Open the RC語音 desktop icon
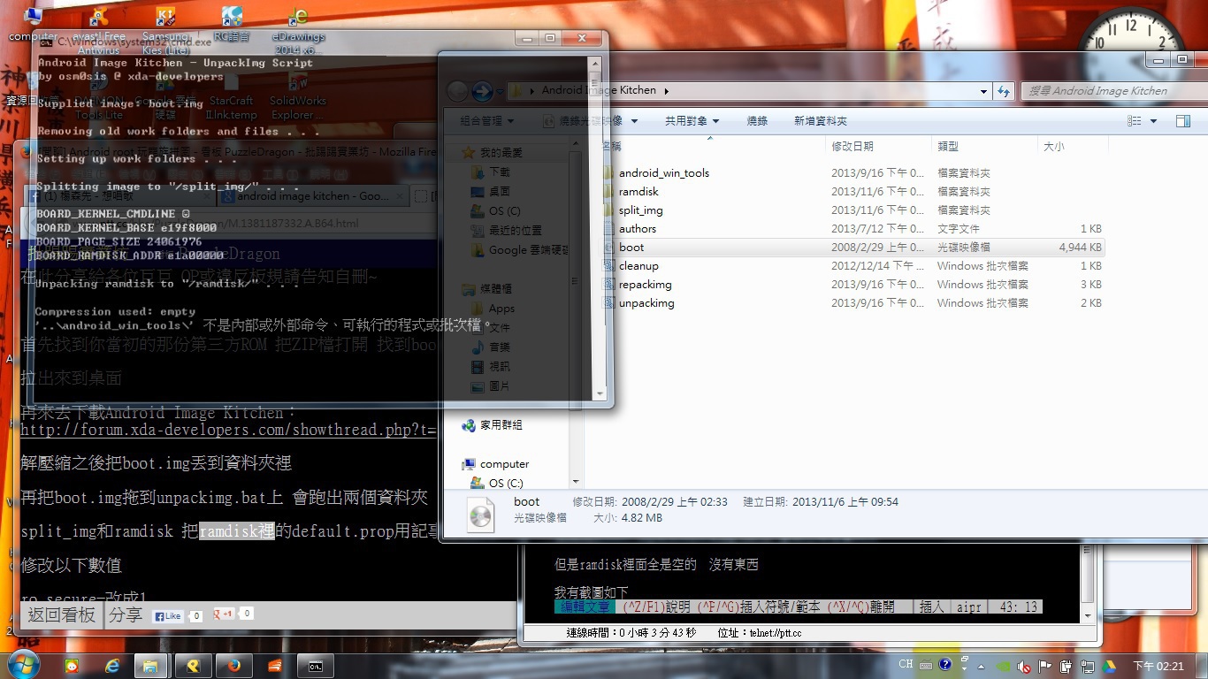 (232, 25)
